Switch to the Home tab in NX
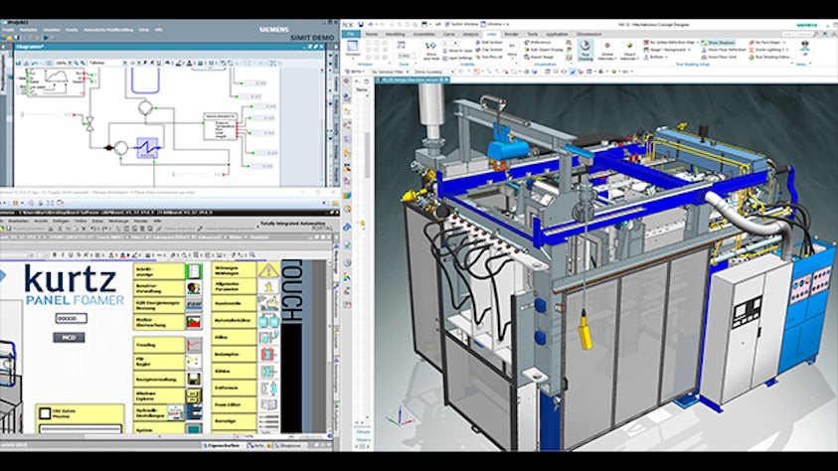This screenshot has height=471, width=838. (372, 34)
